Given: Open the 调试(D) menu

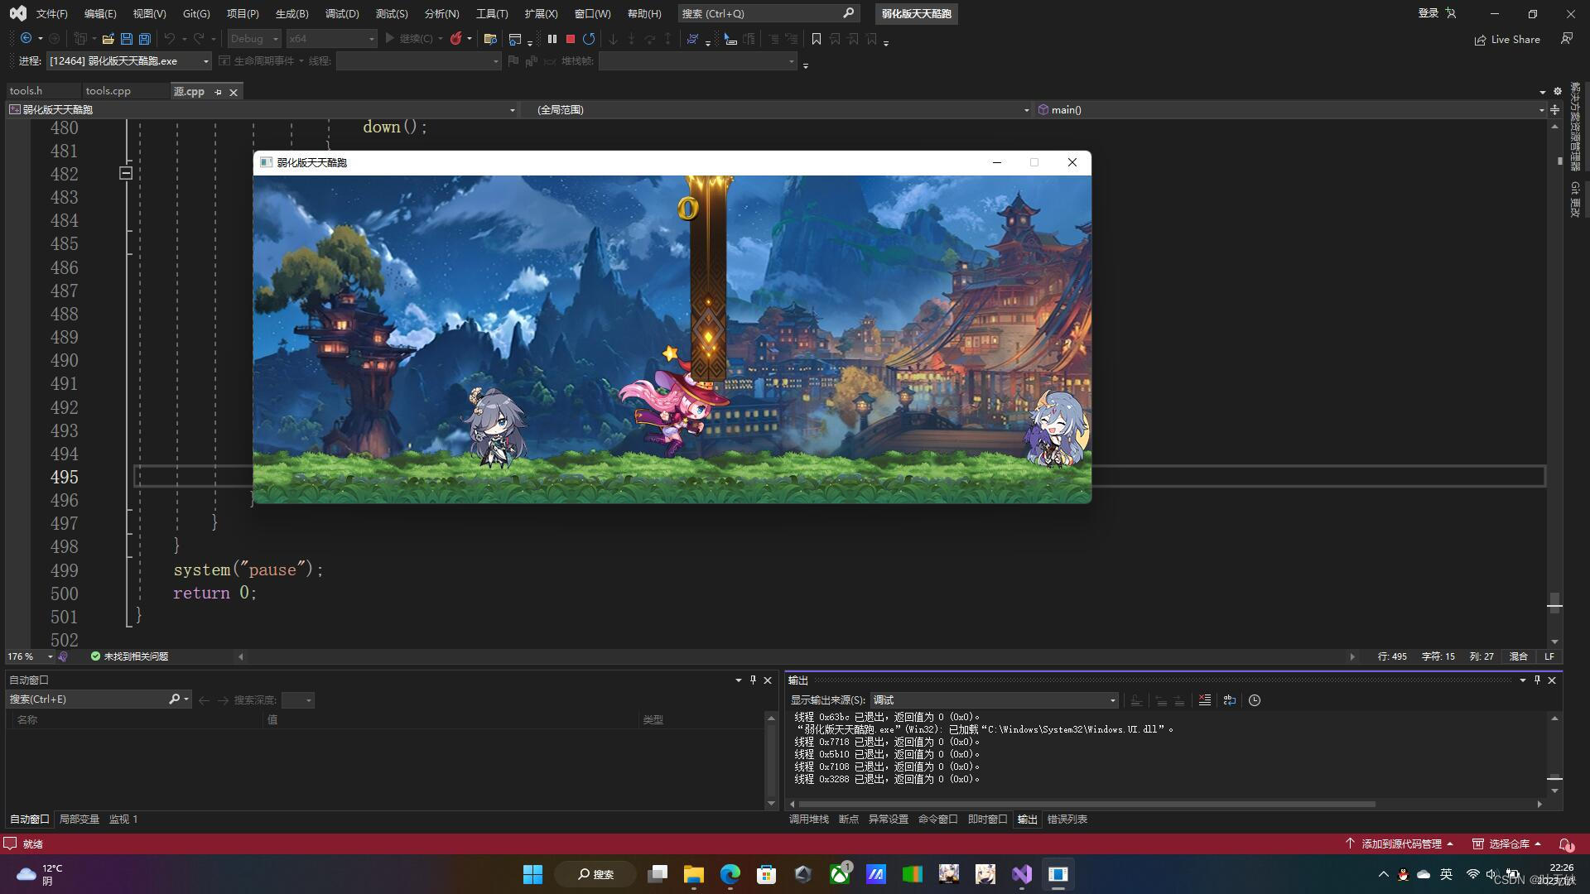Looking at the screenshot, I should coord(342,14).
